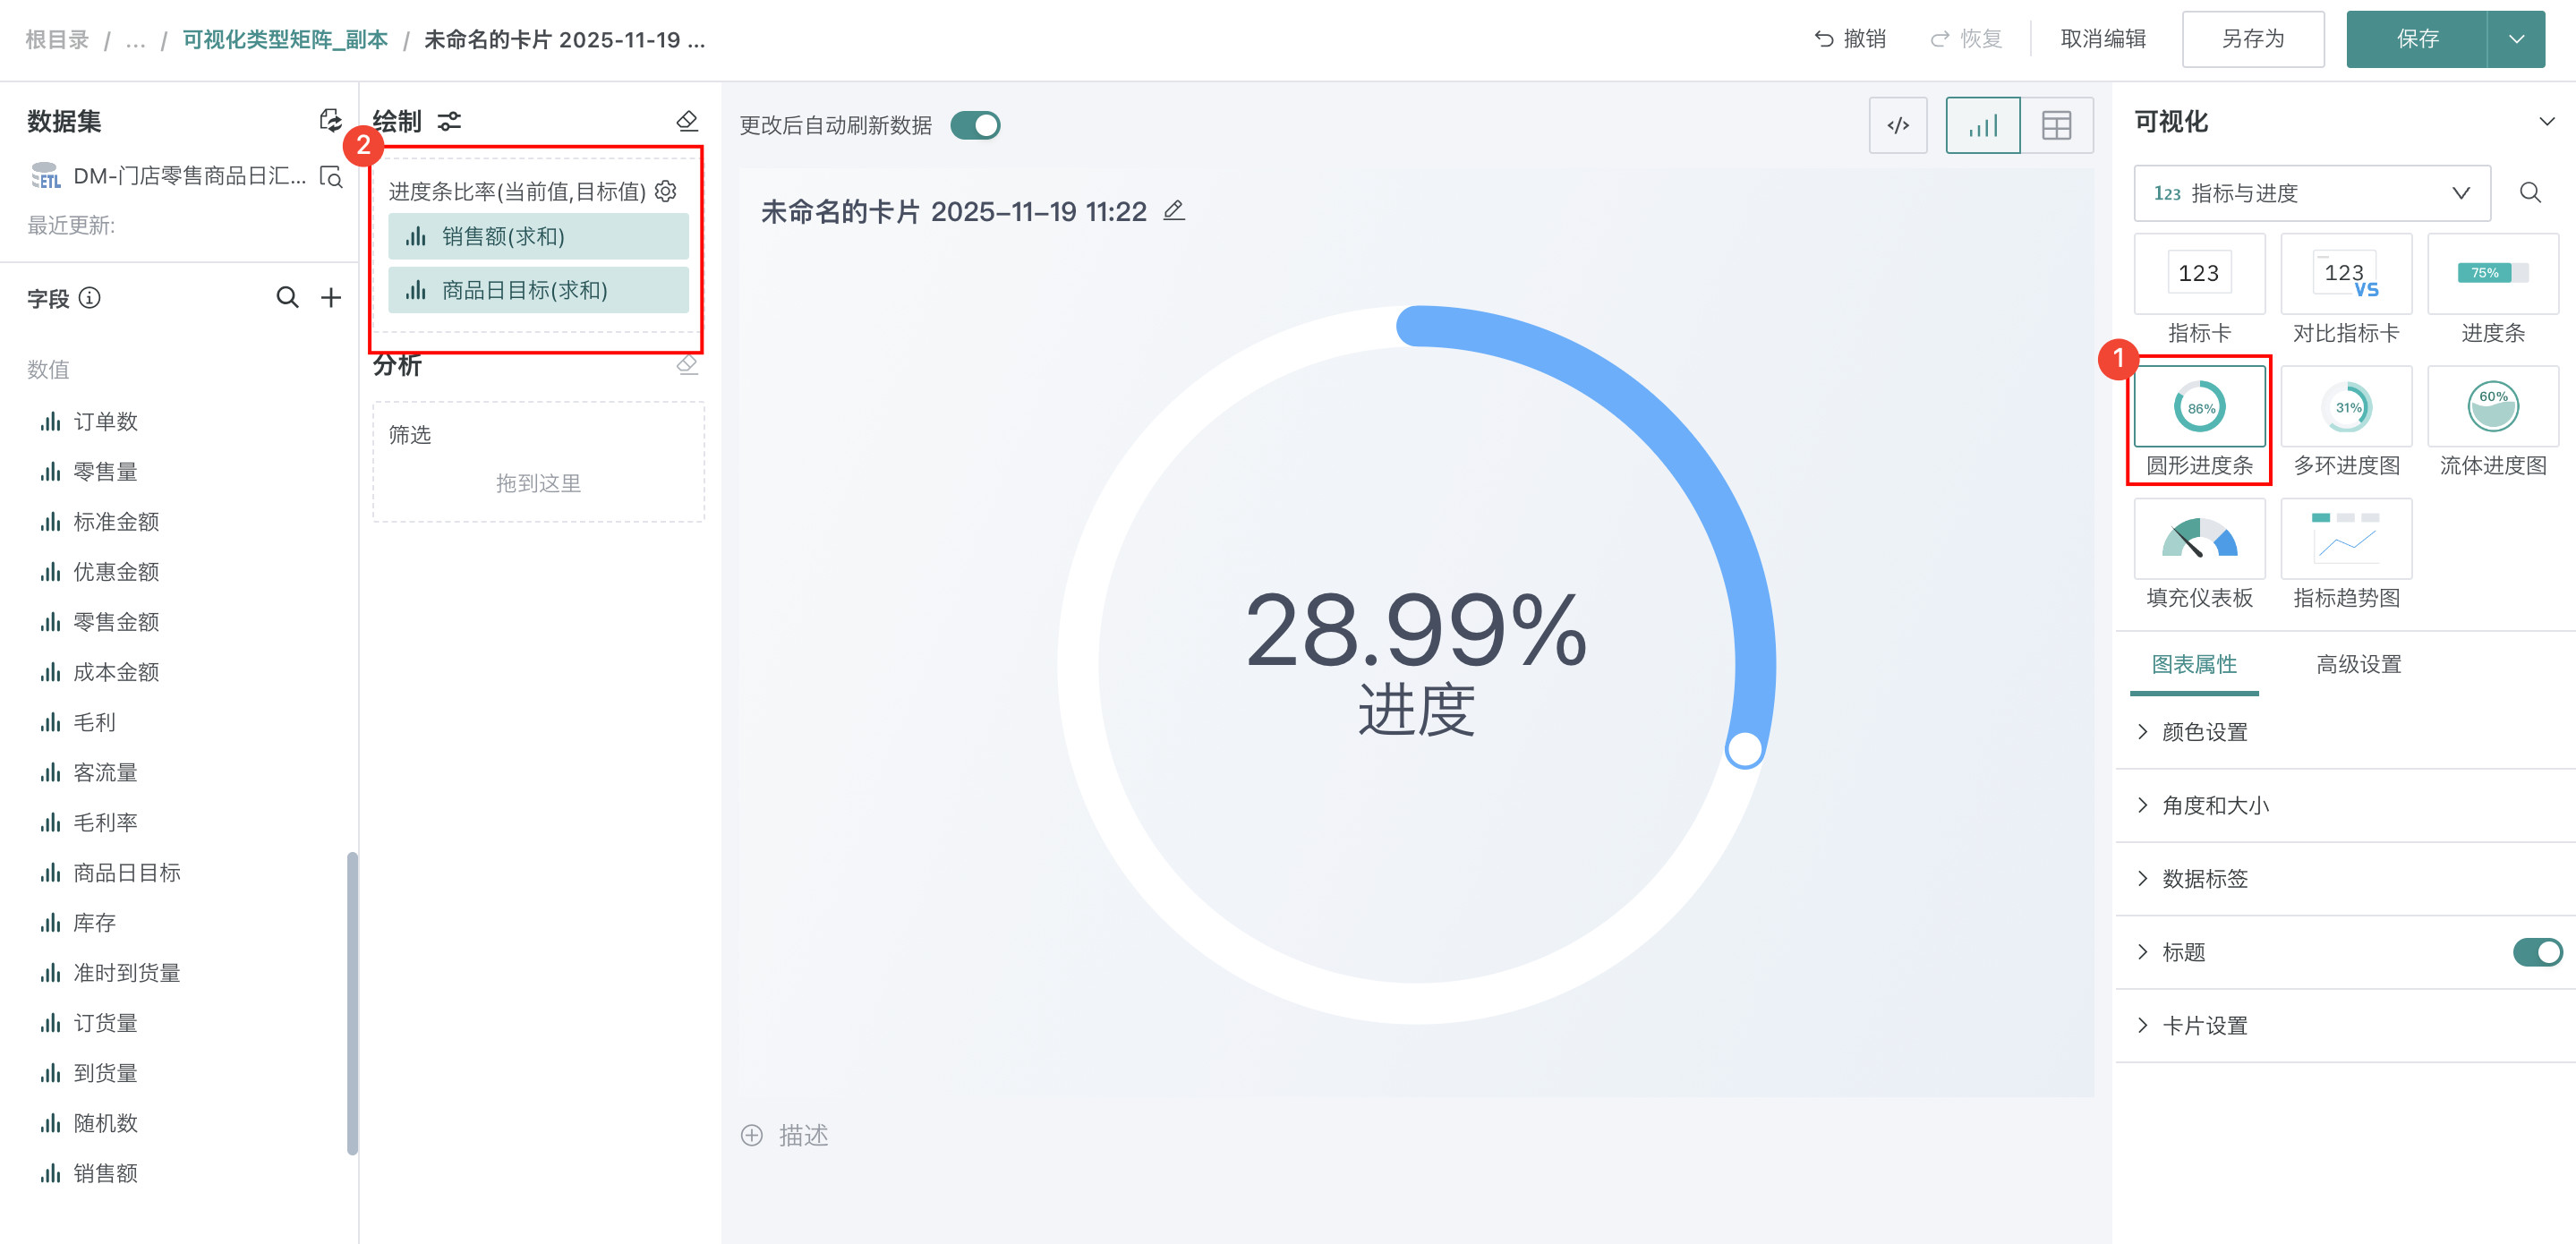Open the chart category dropdown 指标与进度
The width and height of the screenshot is (2576, 1244).
tap(2311, 193)
